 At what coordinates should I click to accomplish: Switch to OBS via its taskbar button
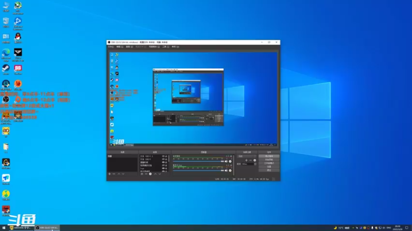47,228
